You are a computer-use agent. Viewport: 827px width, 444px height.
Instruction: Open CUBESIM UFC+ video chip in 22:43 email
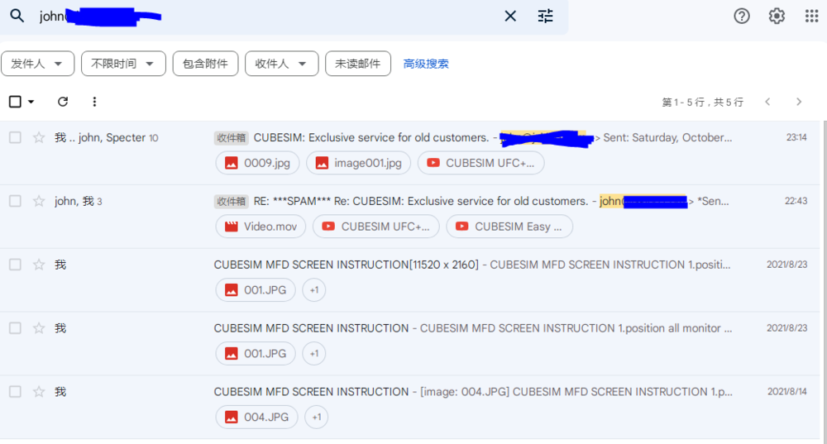point(376,227)
